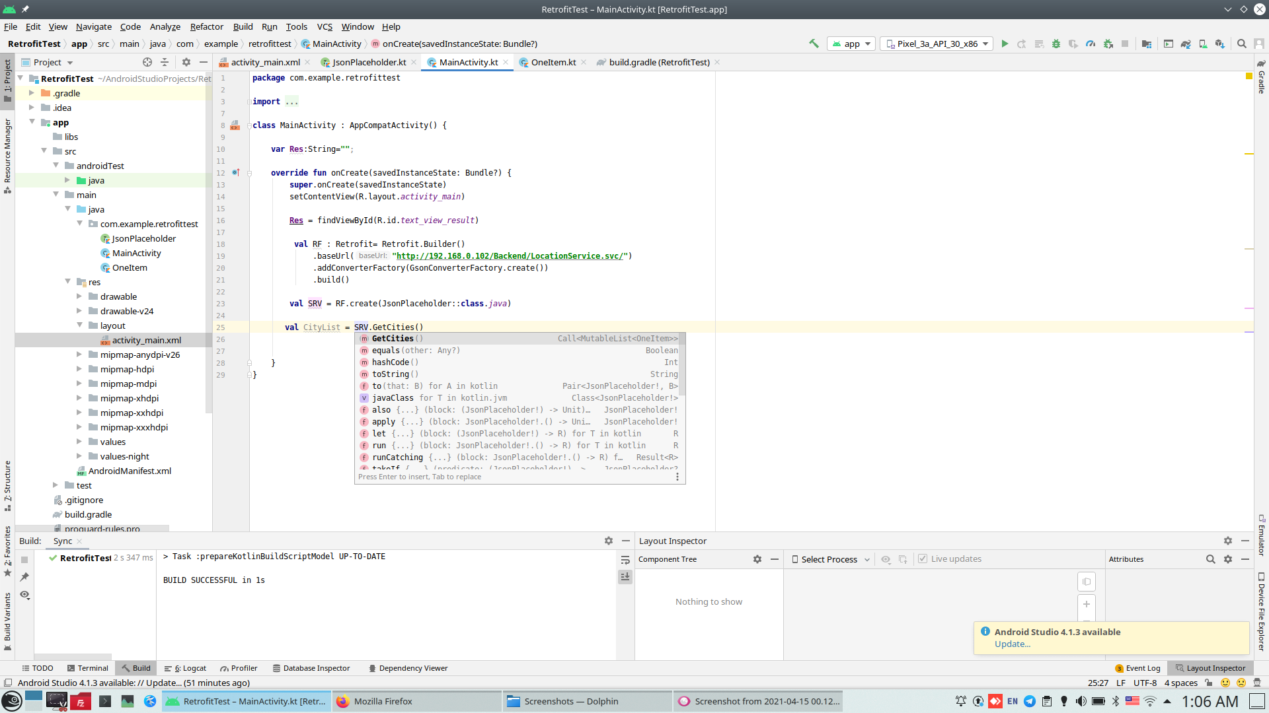Open the Pixel_3a_API_30_x86 device dropdown
This screenshot has width=1269, height=713.
pyautogui.click(x=937, y=44)
